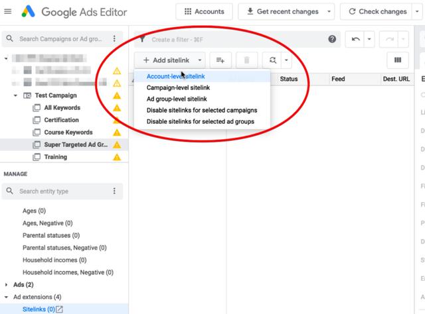
Task: Select Sitelinks (0) entity type
Action: point(39,309)
